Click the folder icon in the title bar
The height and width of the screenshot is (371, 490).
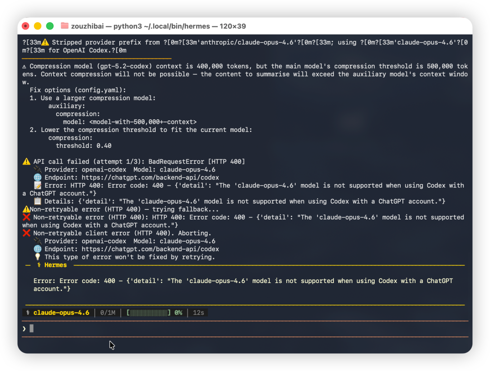64,26
